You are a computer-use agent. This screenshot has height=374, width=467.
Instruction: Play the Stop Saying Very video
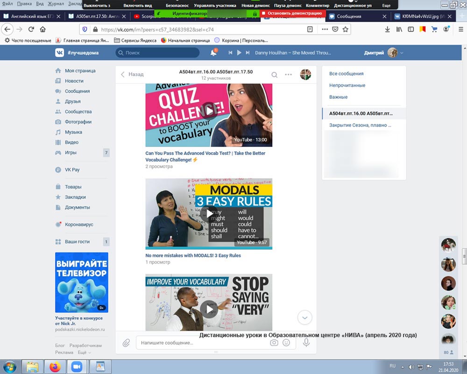(x=209, y=309)
